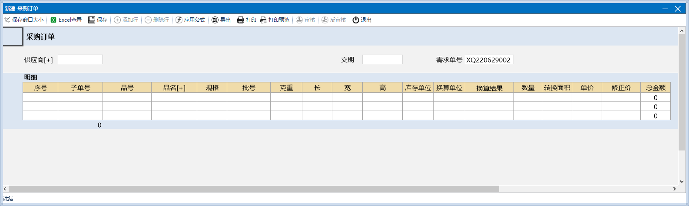Click the Apply Formula icon
This screenshot has height=206, width=689.
point(179,20)
